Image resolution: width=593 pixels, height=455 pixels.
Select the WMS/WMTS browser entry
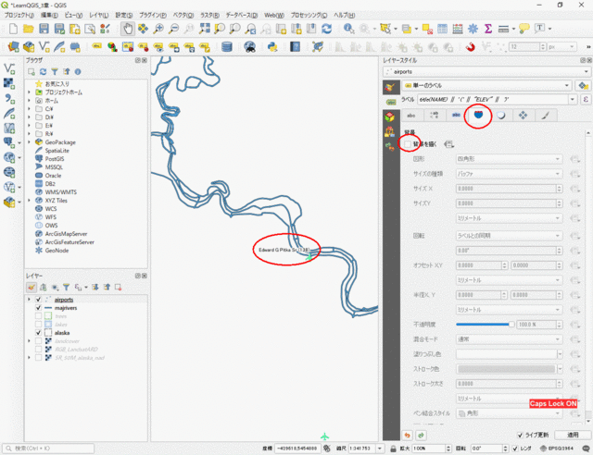(x=60, y=192)
